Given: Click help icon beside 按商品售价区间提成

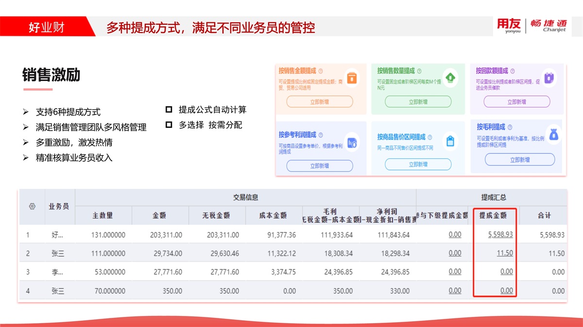Looking at the screenshot, I should pos(430,138).
